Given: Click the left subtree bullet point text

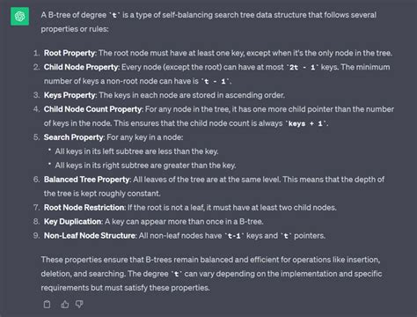Looking at the screenshot, I should pos(136,151).
